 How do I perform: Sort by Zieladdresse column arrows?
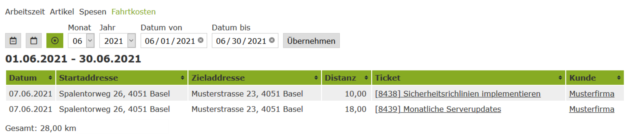pos(316,78)
